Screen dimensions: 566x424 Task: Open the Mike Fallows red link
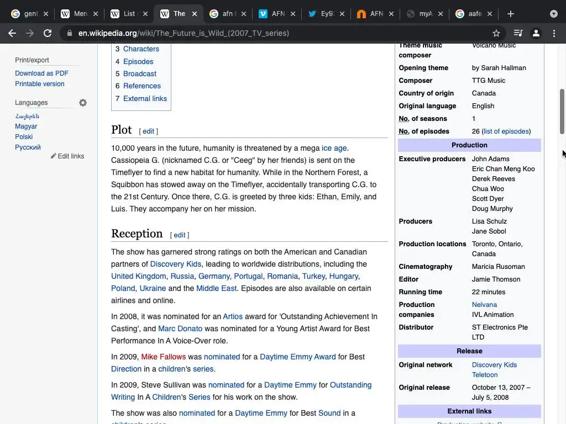[164, 357]
